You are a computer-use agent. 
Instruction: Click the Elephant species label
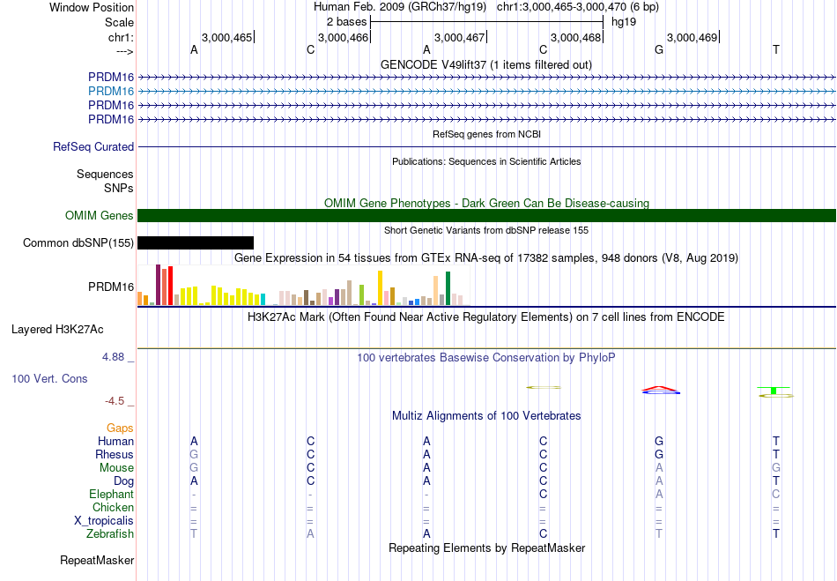coord(111,494)
